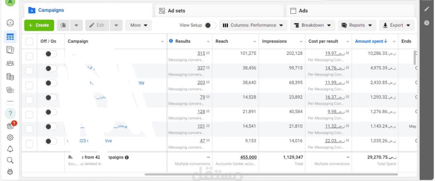Sort by the Cost per result column header
This screenshot has height=181, width=435.
[x=323, y=41]
